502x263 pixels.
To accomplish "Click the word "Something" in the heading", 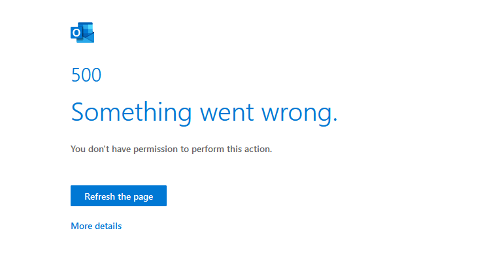I will click(131, 112).
